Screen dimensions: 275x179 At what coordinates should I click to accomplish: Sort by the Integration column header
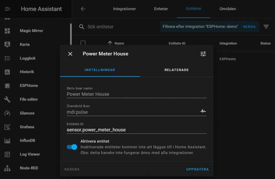click(x=228, y=43)
